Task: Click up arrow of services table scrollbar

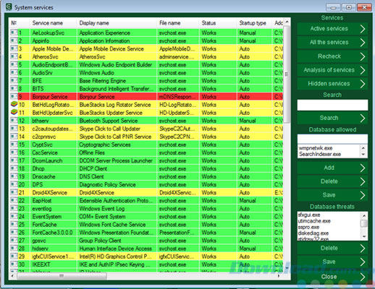Action: tap(287, 22)
